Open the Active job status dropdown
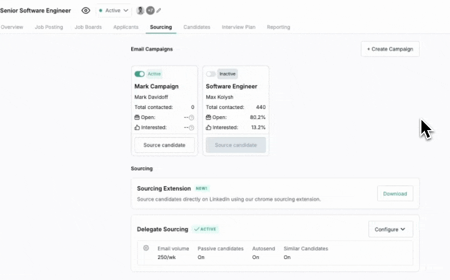 [x=114, y=10]
